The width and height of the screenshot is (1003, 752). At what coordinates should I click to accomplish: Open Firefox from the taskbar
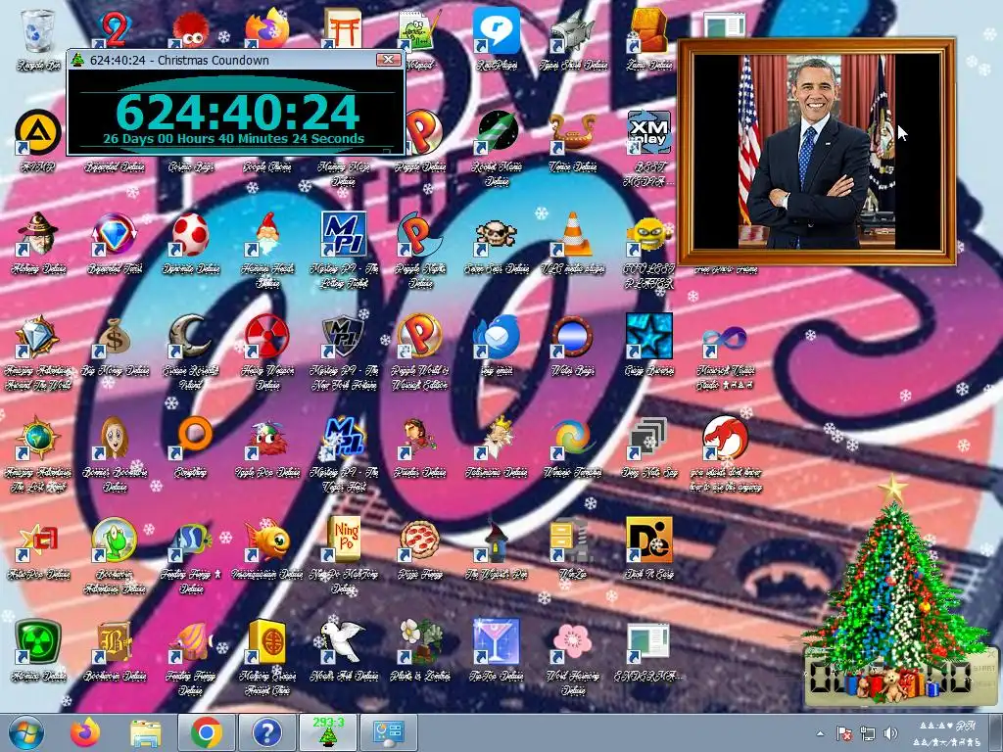(85, 732)
